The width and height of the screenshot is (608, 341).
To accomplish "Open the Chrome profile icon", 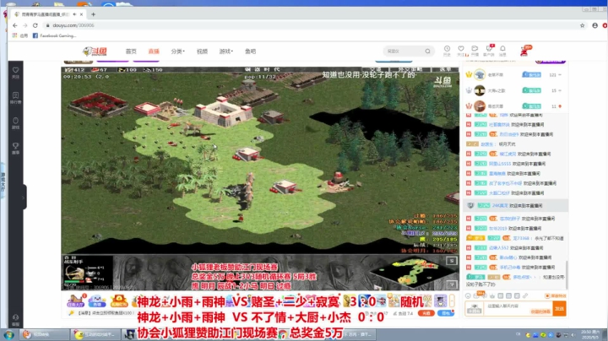I will (x=594, y=25).
